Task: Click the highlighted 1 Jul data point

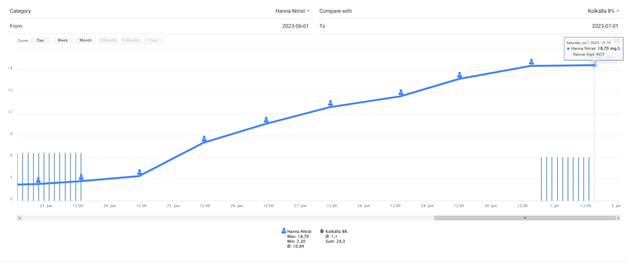Action: click(595, 65)
